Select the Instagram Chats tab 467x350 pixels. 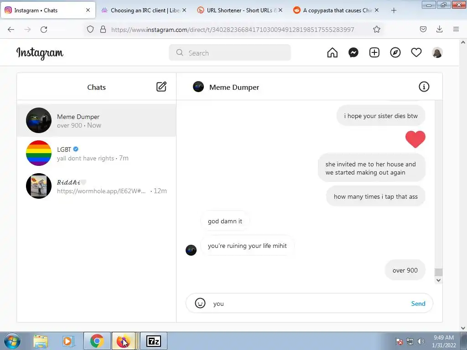pyautogui.click(x=47, y=10)
